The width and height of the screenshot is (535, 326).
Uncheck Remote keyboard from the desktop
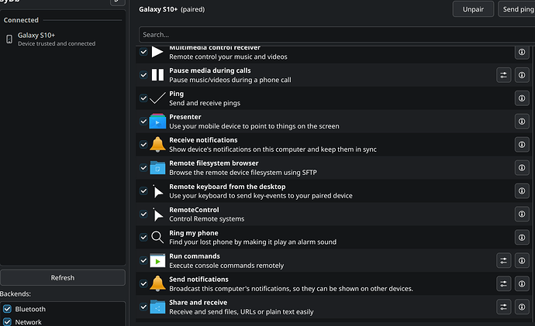click(x=143, y=190)
